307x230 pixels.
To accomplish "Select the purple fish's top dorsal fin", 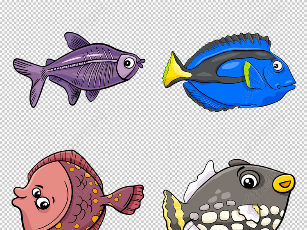I will (x=76, y=41).
